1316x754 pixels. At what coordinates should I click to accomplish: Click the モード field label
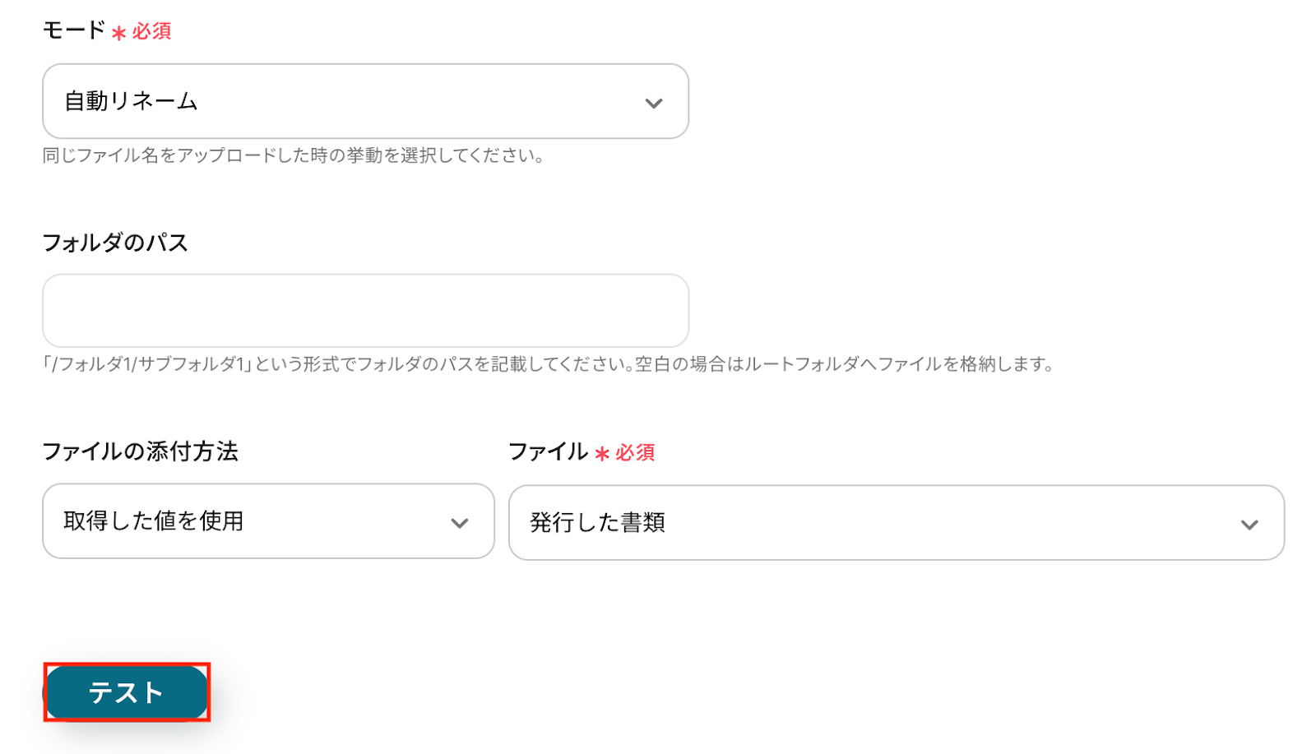pos(74,30)
